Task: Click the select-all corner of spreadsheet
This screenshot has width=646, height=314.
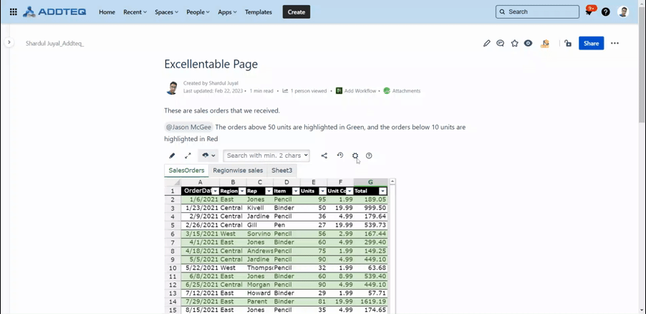Action: pyautogui.click(x=173, y=182)
